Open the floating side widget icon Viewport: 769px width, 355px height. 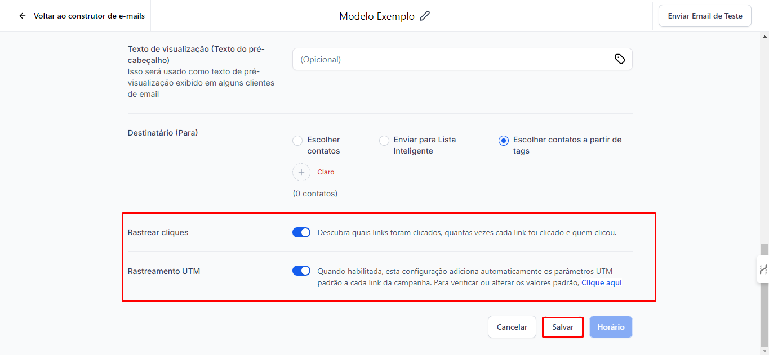(x=763, y=269)
